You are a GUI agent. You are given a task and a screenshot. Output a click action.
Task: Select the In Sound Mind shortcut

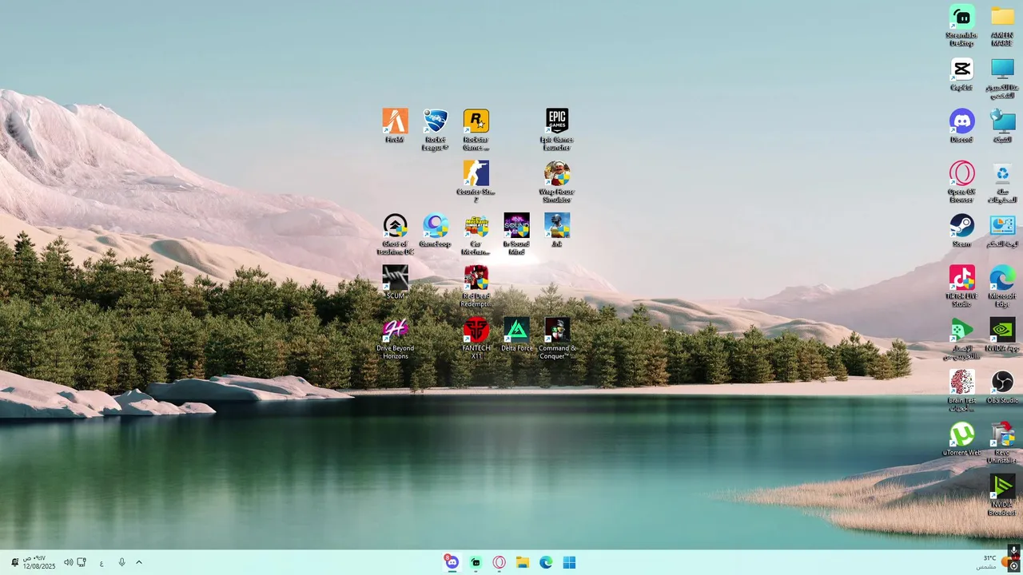516,233
